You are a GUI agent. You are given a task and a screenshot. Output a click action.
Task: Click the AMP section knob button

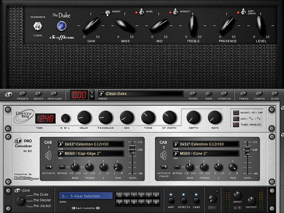[171, 201]
